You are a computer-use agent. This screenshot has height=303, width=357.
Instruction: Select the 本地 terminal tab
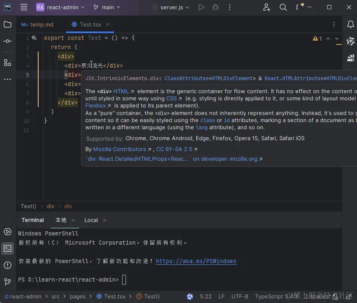[x=61, y=220]
